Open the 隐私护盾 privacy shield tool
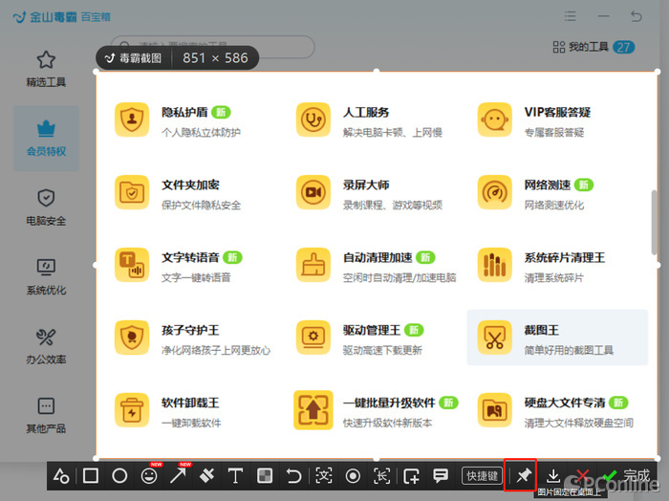Viewport: 669px width, 501px height. 132,120
